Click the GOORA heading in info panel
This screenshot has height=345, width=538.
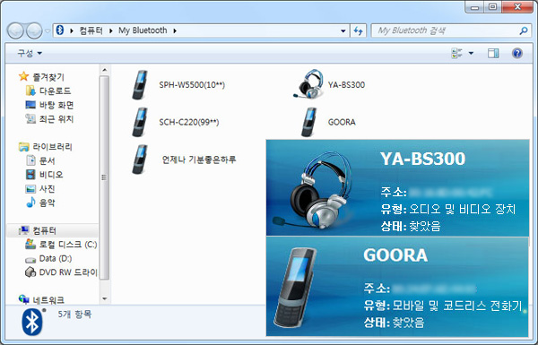[x=395, y=255]
